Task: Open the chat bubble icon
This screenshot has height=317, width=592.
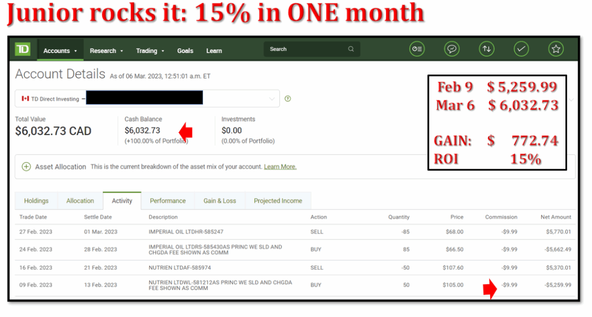Action: (452, 50)
